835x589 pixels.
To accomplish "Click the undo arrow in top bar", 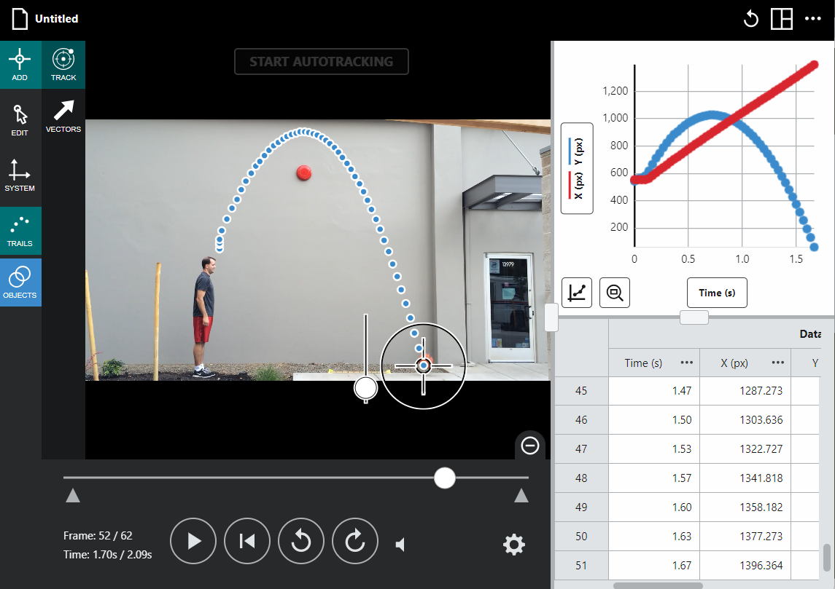I will click(x=750, y=19).
